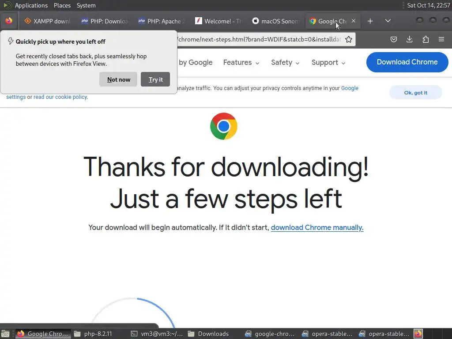Switch to Downloads folder taskbar window
The width and height of the screenshot is (452, 339).
coord(213,334)
